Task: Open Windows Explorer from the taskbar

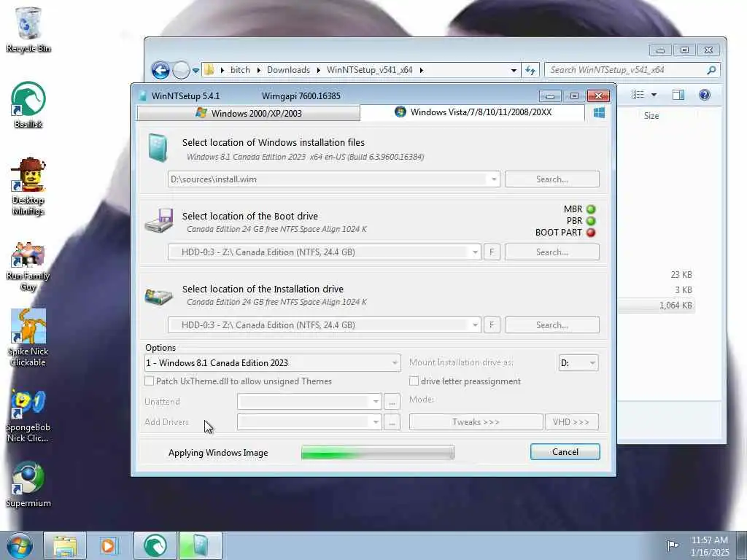Action: 65,545
